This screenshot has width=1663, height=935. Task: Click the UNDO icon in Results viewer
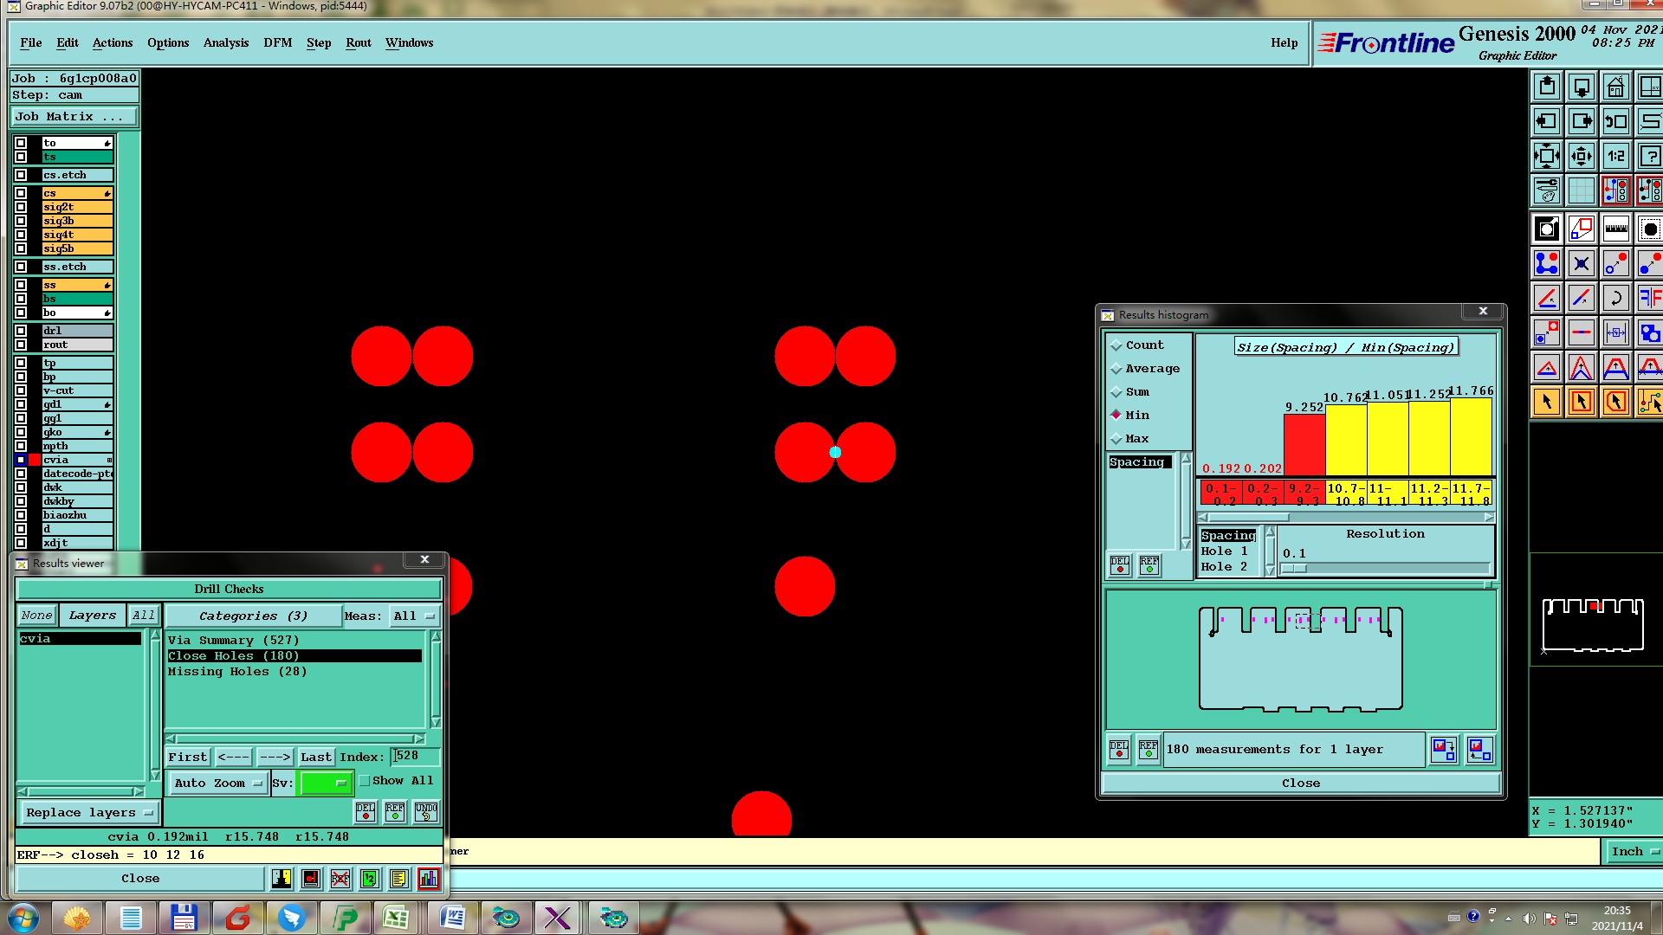(x=426, y=812)
